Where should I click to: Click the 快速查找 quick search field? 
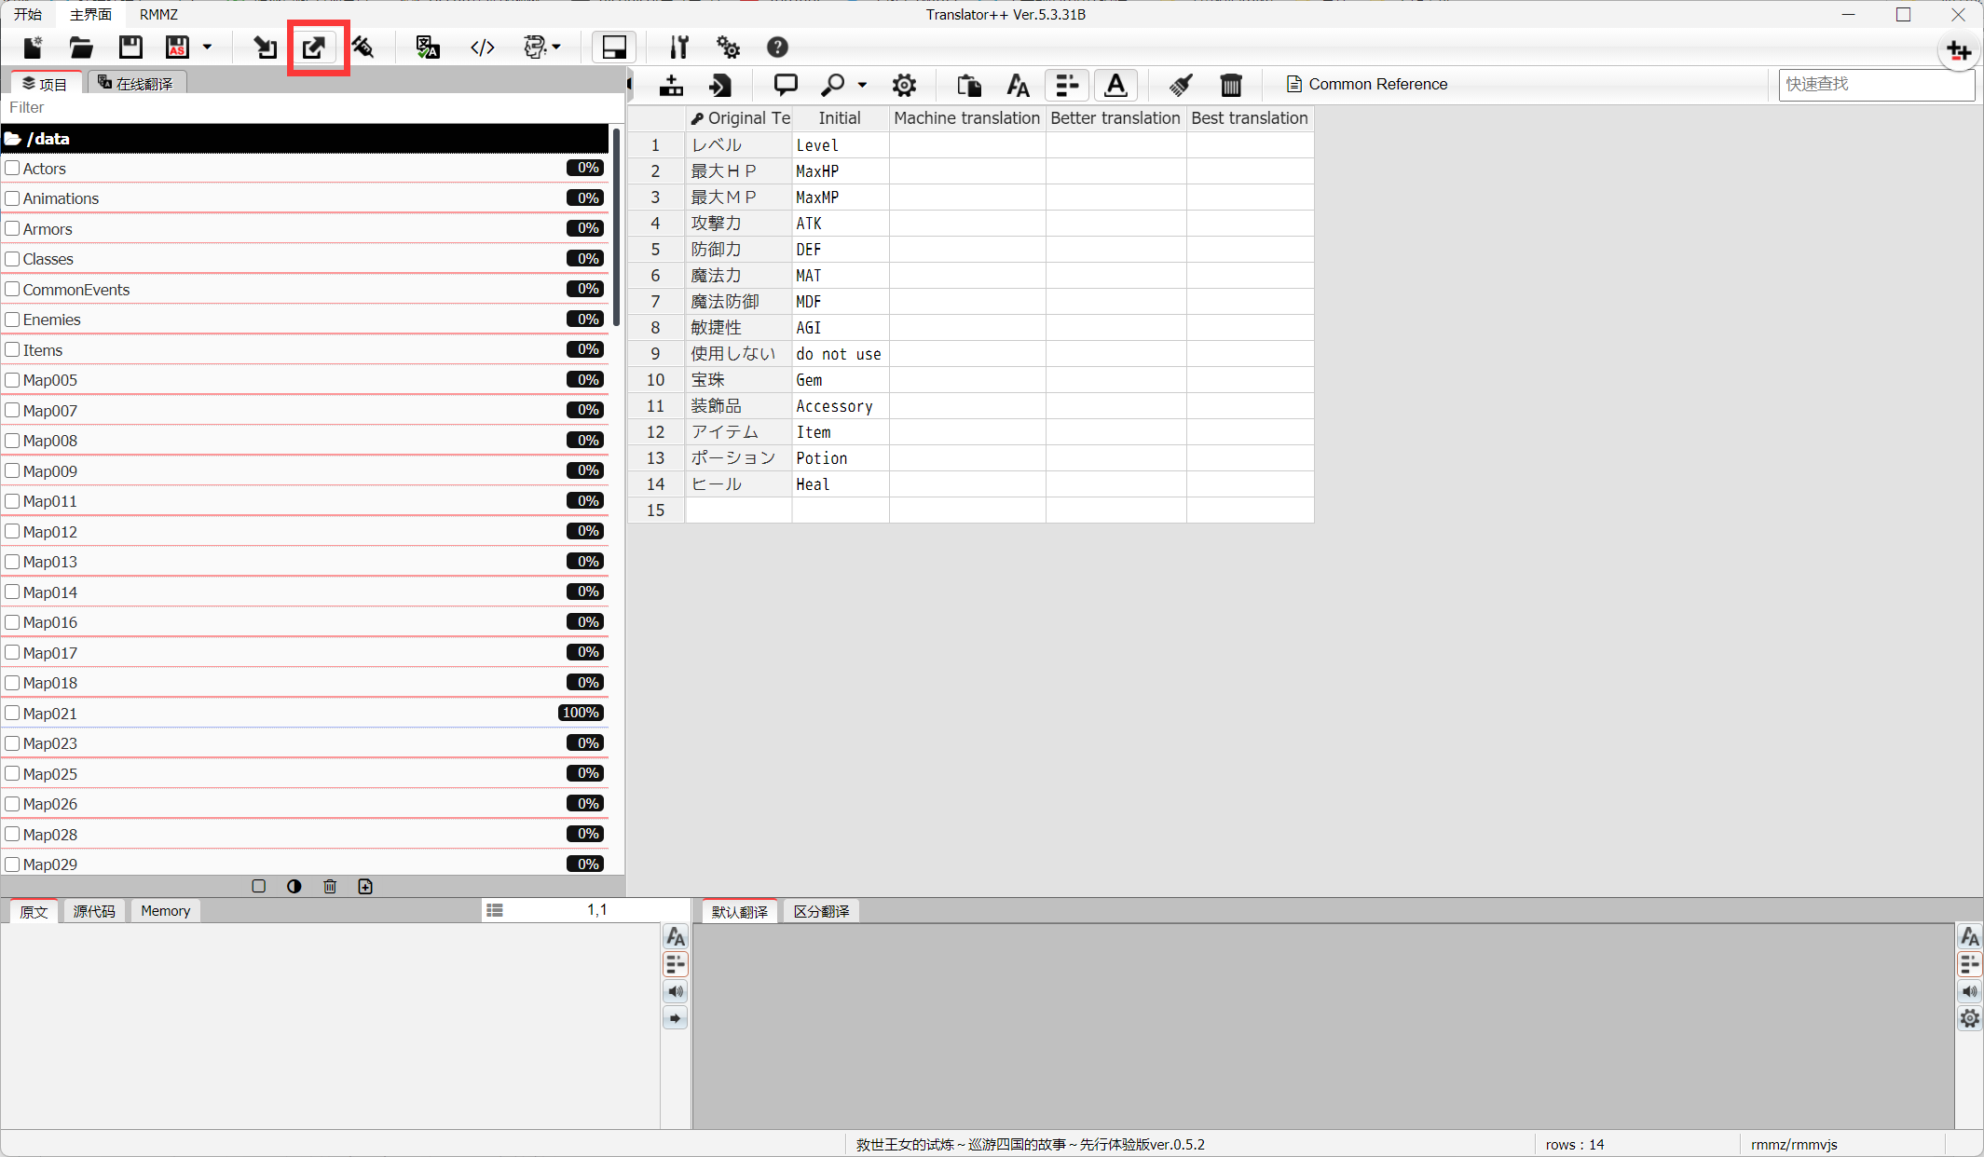click(x=1875, y=84)
